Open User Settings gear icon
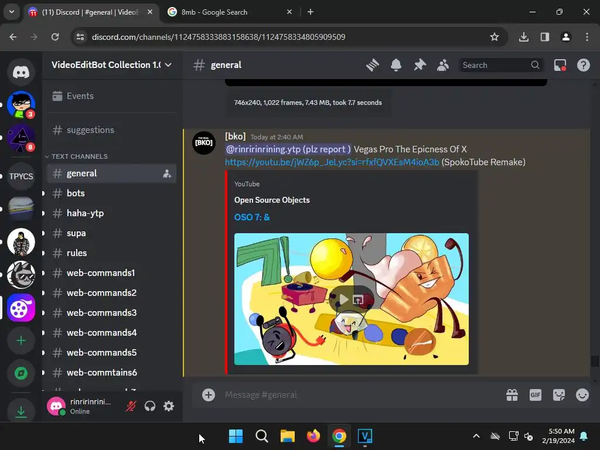 pos(169,406)
